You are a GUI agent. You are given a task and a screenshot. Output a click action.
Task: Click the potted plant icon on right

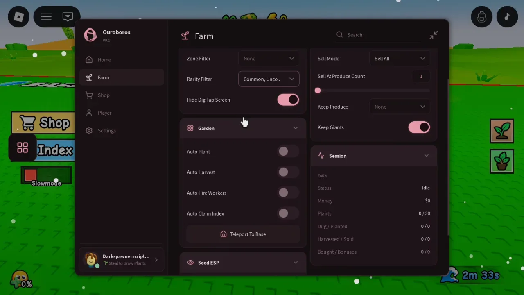pyautogui.click(x=502, y=161)
